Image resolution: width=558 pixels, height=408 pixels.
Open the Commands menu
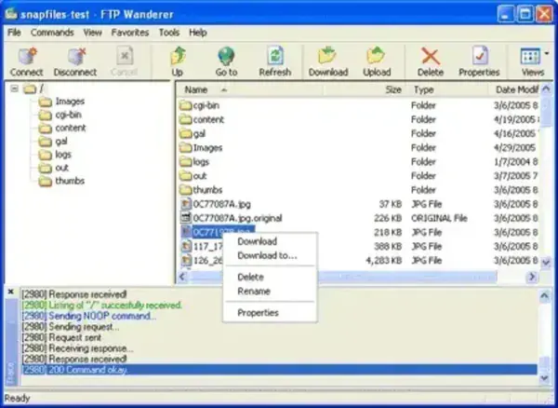[x=52, y=33]
